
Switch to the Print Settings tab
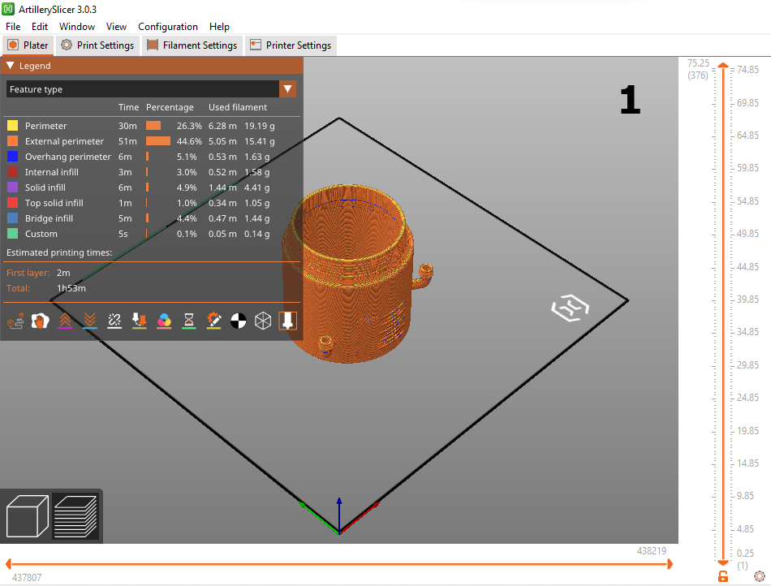tap(97, 45)
